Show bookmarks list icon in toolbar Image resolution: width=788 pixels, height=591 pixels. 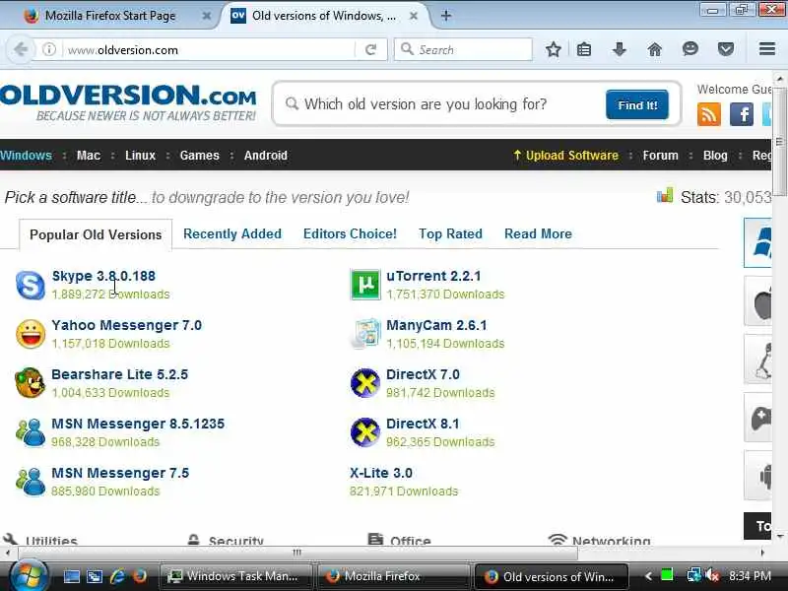tap(584, 49)
